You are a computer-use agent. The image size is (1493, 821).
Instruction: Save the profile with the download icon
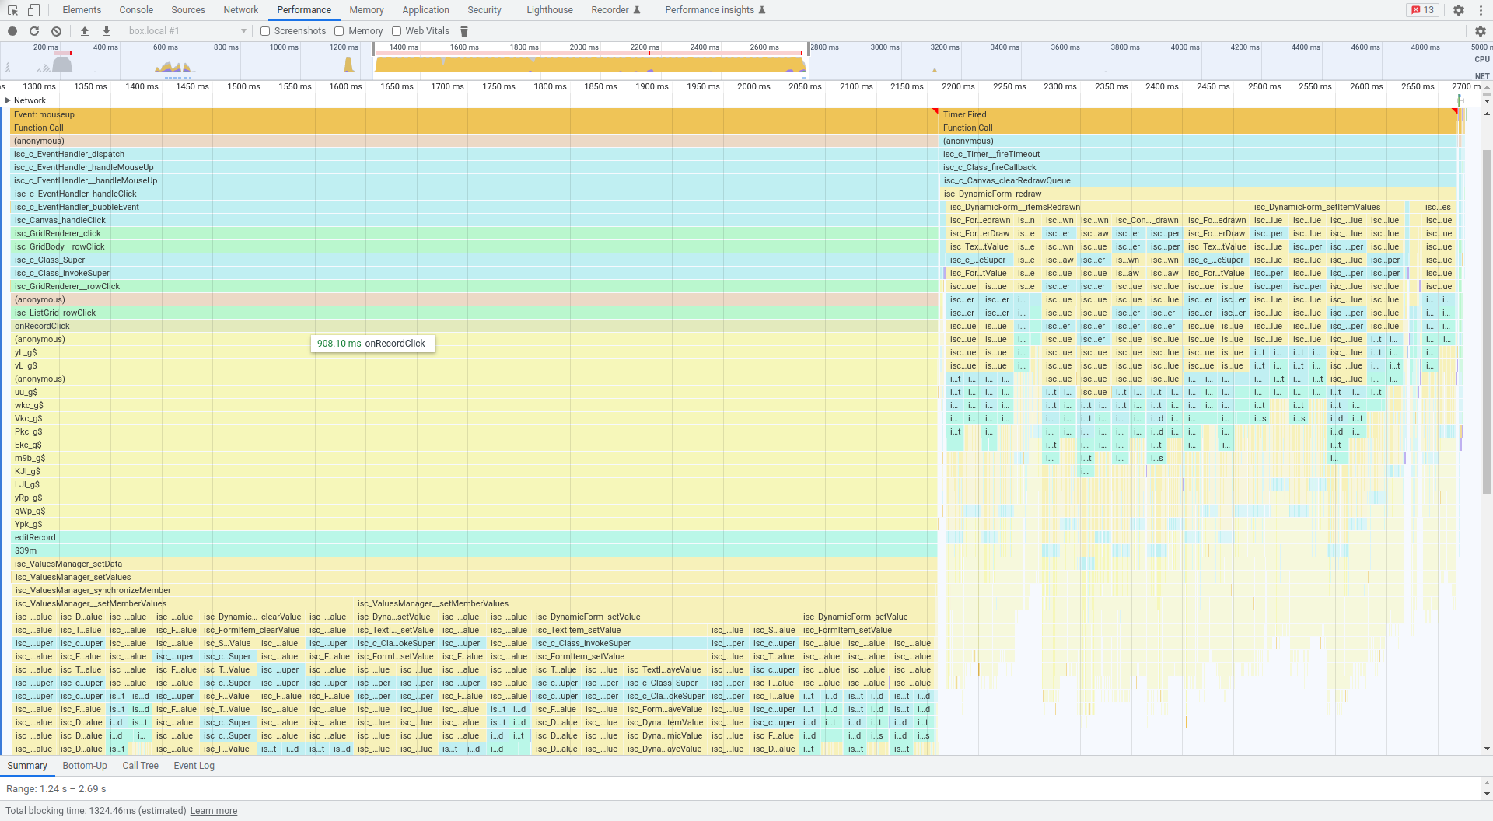[107, 31]
